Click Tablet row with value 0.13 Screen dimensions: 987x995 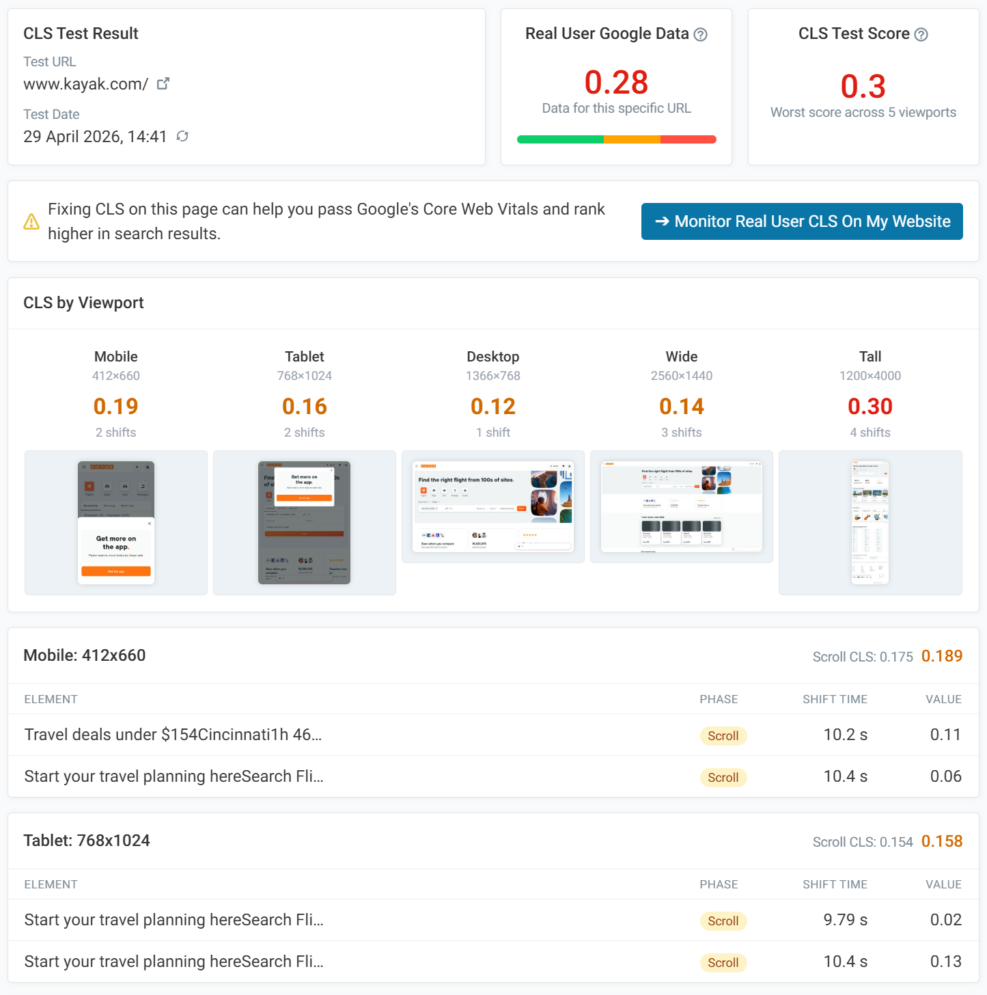(x=493, y=962)
